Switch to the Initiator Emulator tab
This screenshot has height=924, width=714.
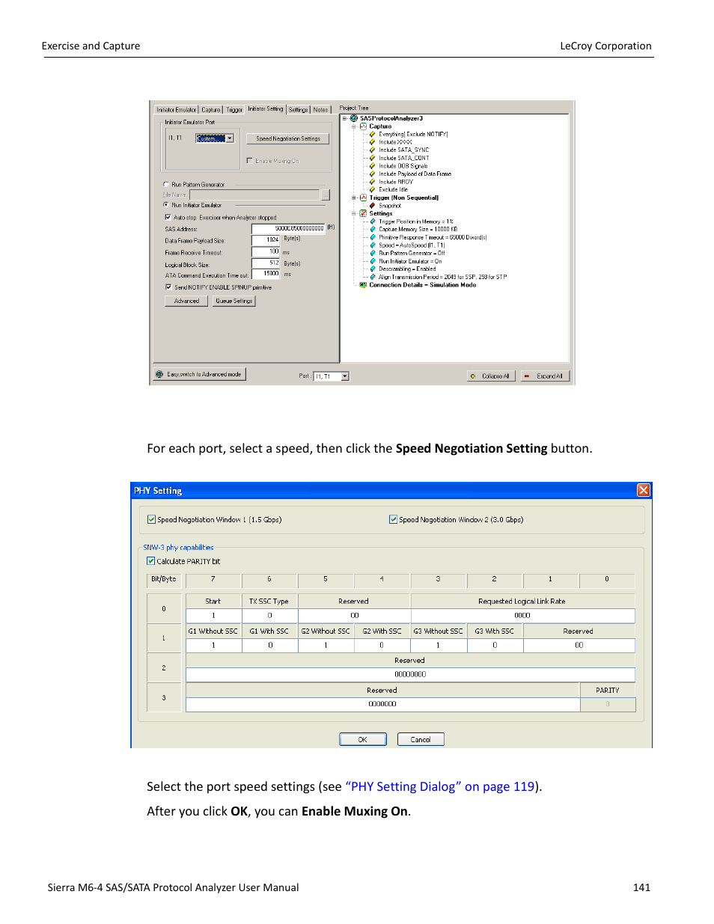click(177, 110)
